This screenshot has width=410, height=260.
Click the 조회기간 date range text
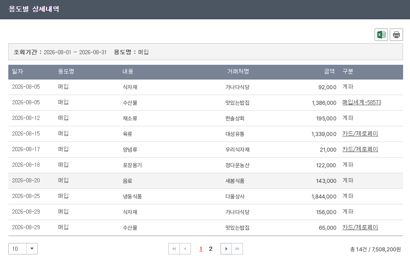click(x=75, y=52)
